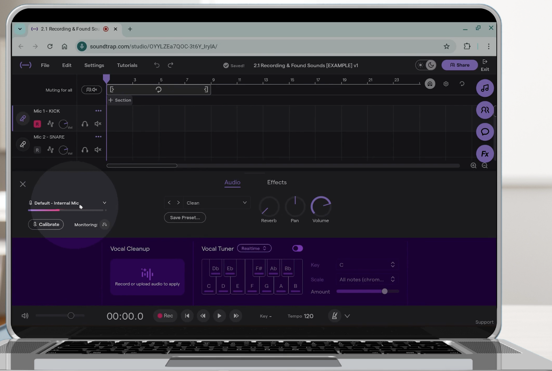The width and height of the screenshot is (552, 371).
Task: Open the Tutorials menu
Action: (x=127, y=65)
